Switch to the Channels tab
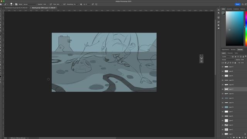Screen dimensions: 247x139 [230, 53]
